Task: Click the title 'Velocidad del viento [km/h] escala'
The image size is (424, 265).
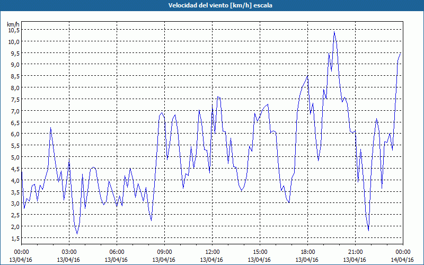Action: click(x=220, y=5)
